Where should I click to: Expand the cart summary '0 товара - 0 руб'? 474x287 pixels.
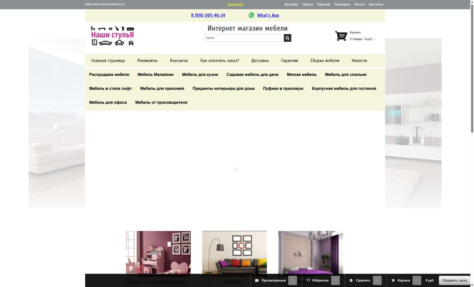362,39
